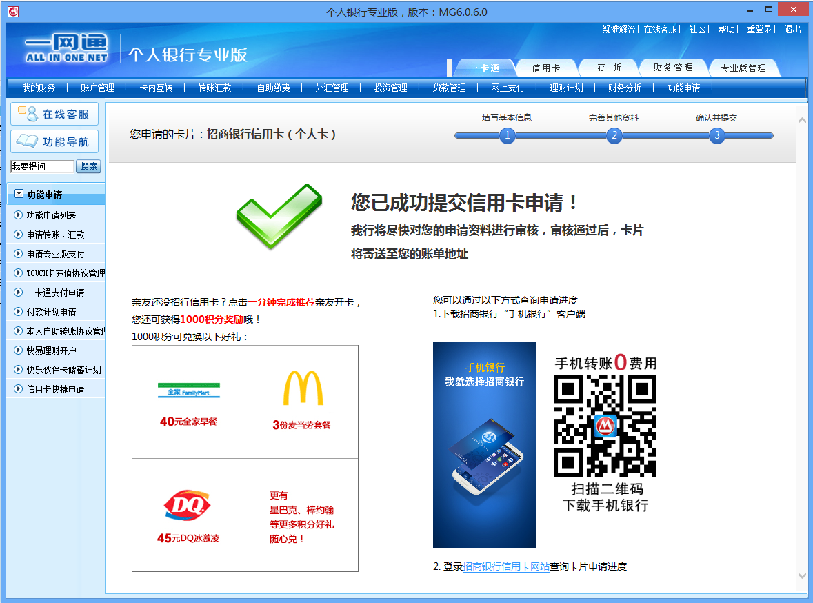Open the 一卡通 tab
This screenshot has width=813, height=603.
(x=484, y=68)
